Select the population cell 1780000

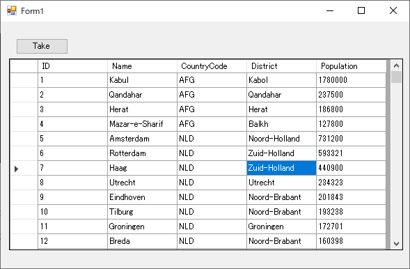click(x=351, y=80)
